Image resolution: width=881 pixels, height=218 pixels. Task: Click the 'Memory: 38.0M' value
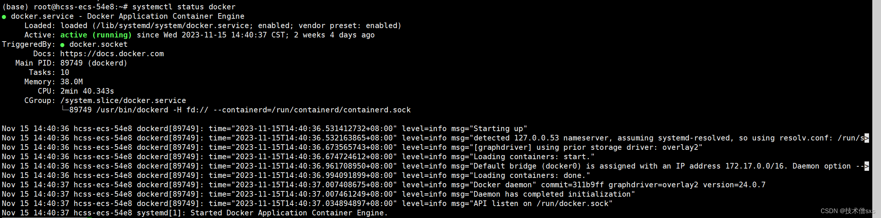(x=72, y=82)
